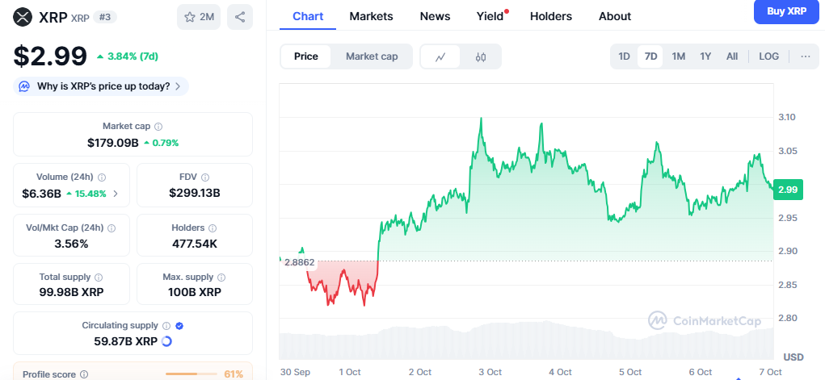Open the chart more options menu
Screen dimensions: 825x380
tap(805, 56)
